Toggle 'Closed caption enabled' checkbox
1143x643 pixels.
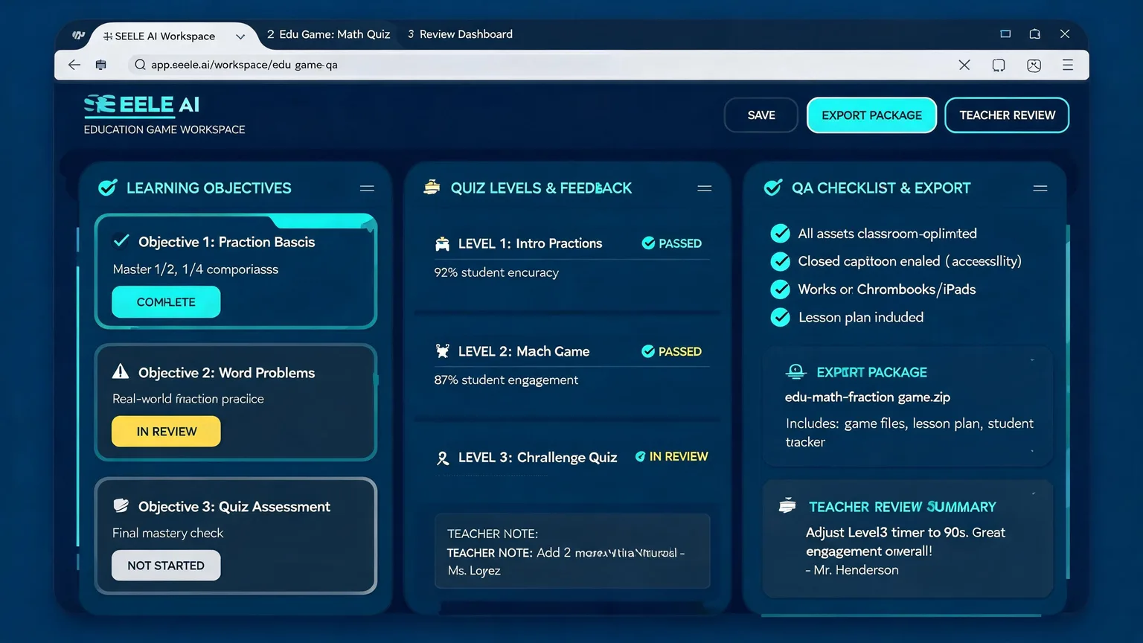[780, 261]
